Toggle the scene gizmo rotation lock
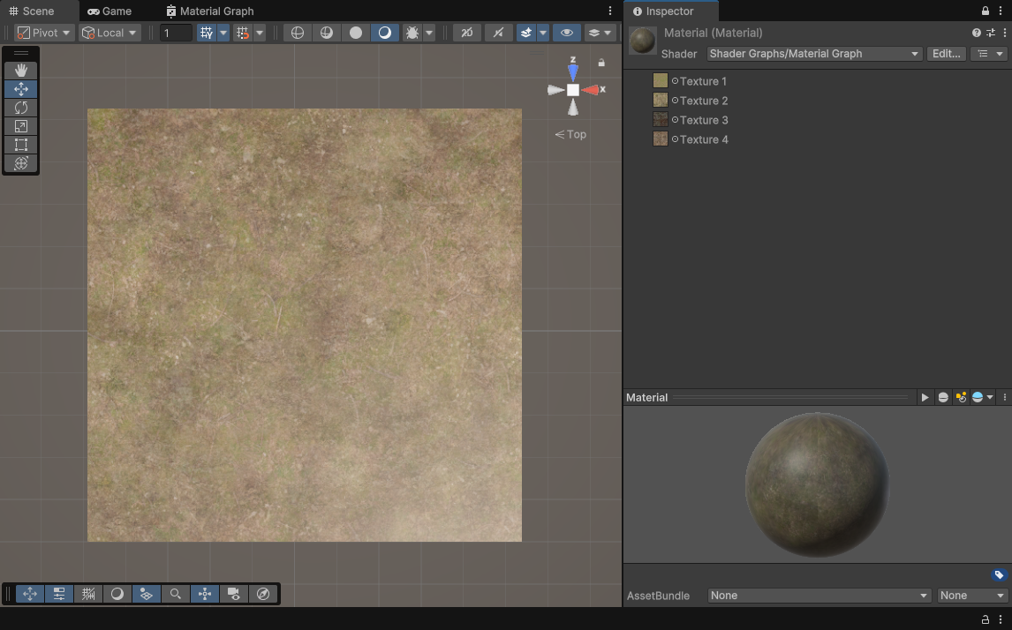The image size is (1012, 630). tap(601, 63)
